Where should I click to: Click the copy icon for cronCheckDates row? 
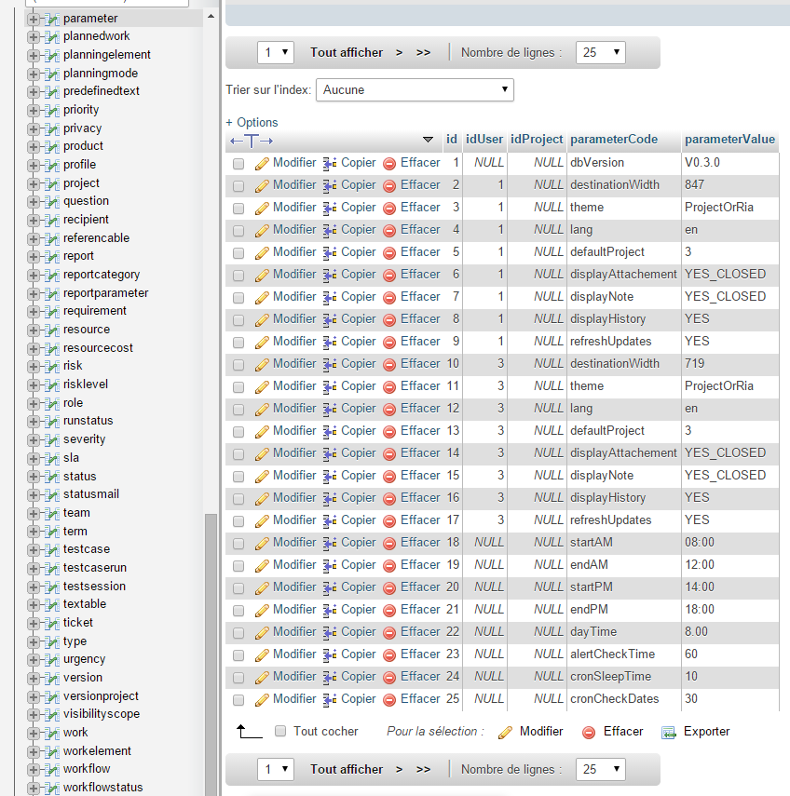pyautogui.click(x=330, y=699)
